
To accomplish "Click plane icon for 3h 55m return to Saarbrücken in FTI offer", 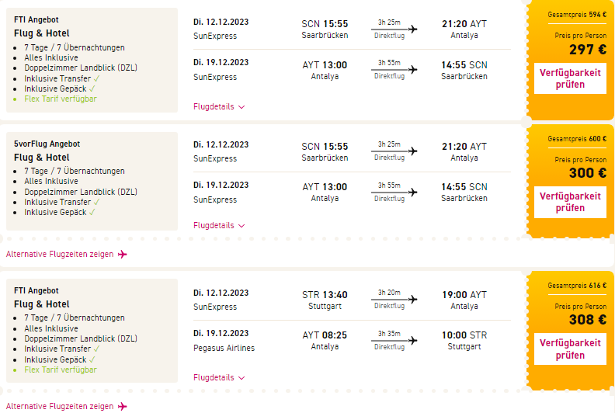I will 412,69.
